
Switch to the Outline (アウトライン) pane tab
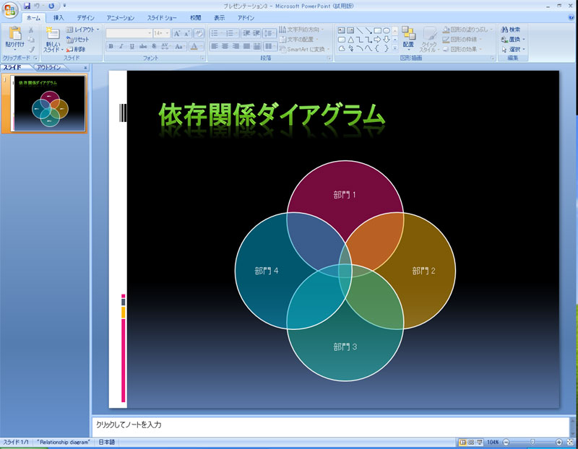[x=51, y=67]
